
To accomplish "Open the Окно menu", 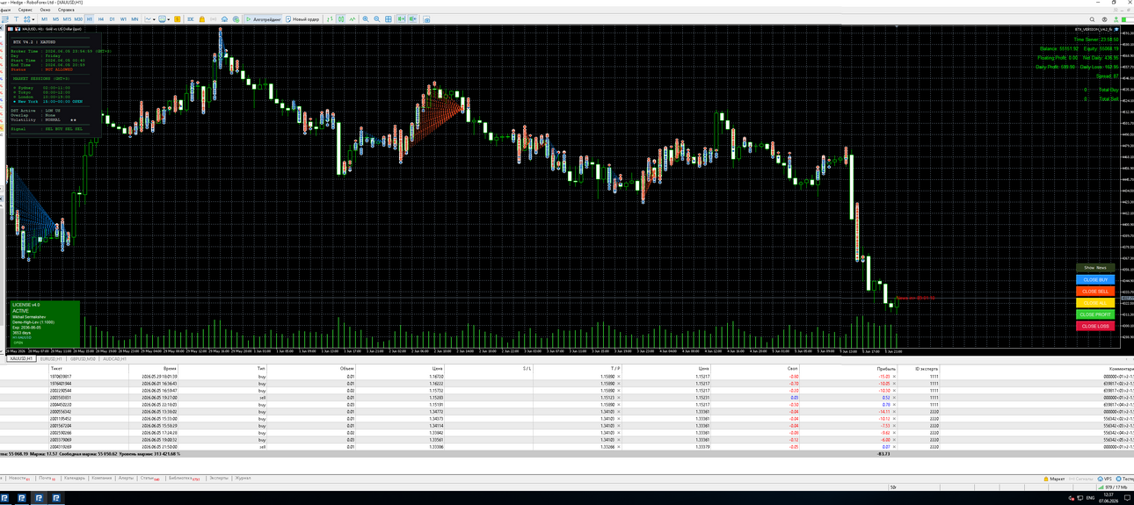I will point(46,10).
